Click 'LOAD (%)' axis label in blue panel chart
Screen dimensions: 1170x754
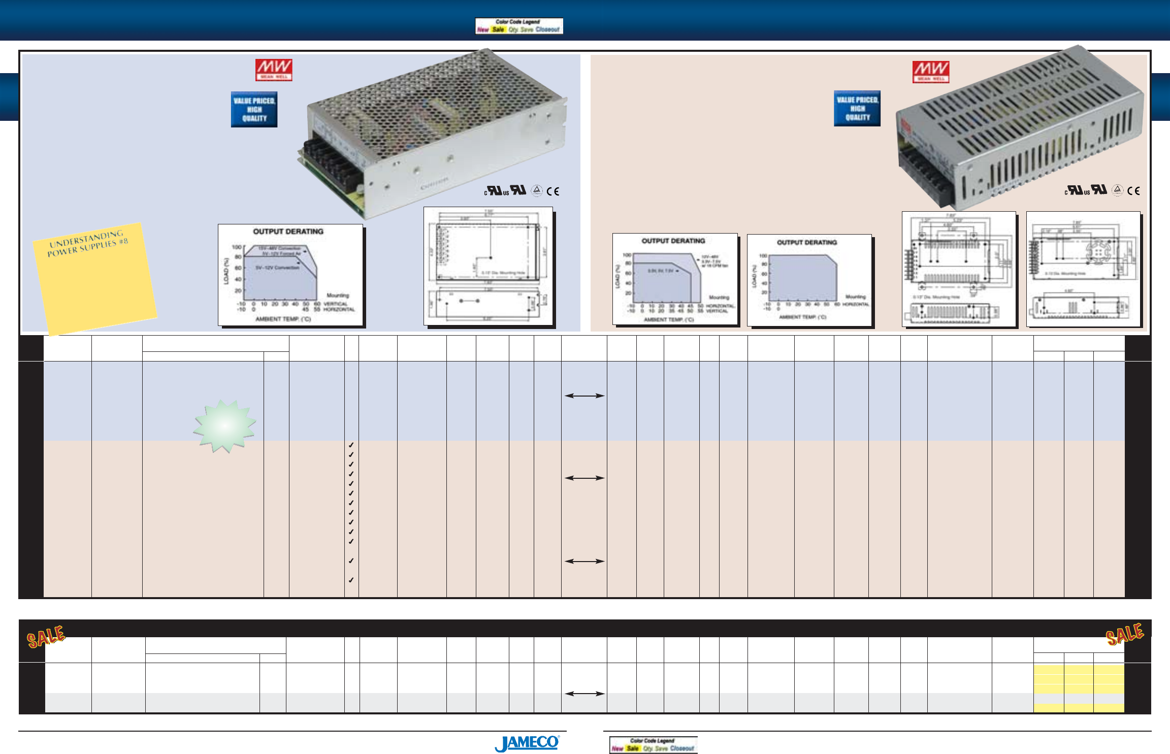point(226,271)
